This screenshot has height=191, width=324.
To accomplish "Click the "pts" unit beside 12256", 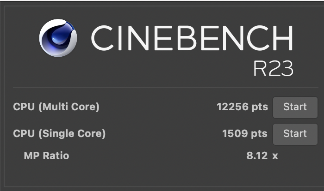I will (x=260, y=107).
